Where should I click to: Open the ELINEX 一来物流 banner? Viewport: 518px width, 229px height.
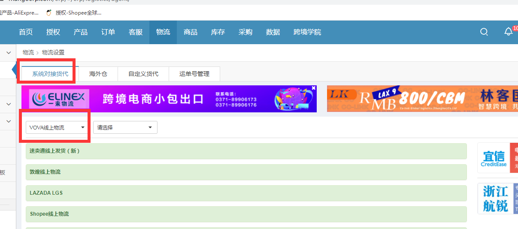coord(169,99)
